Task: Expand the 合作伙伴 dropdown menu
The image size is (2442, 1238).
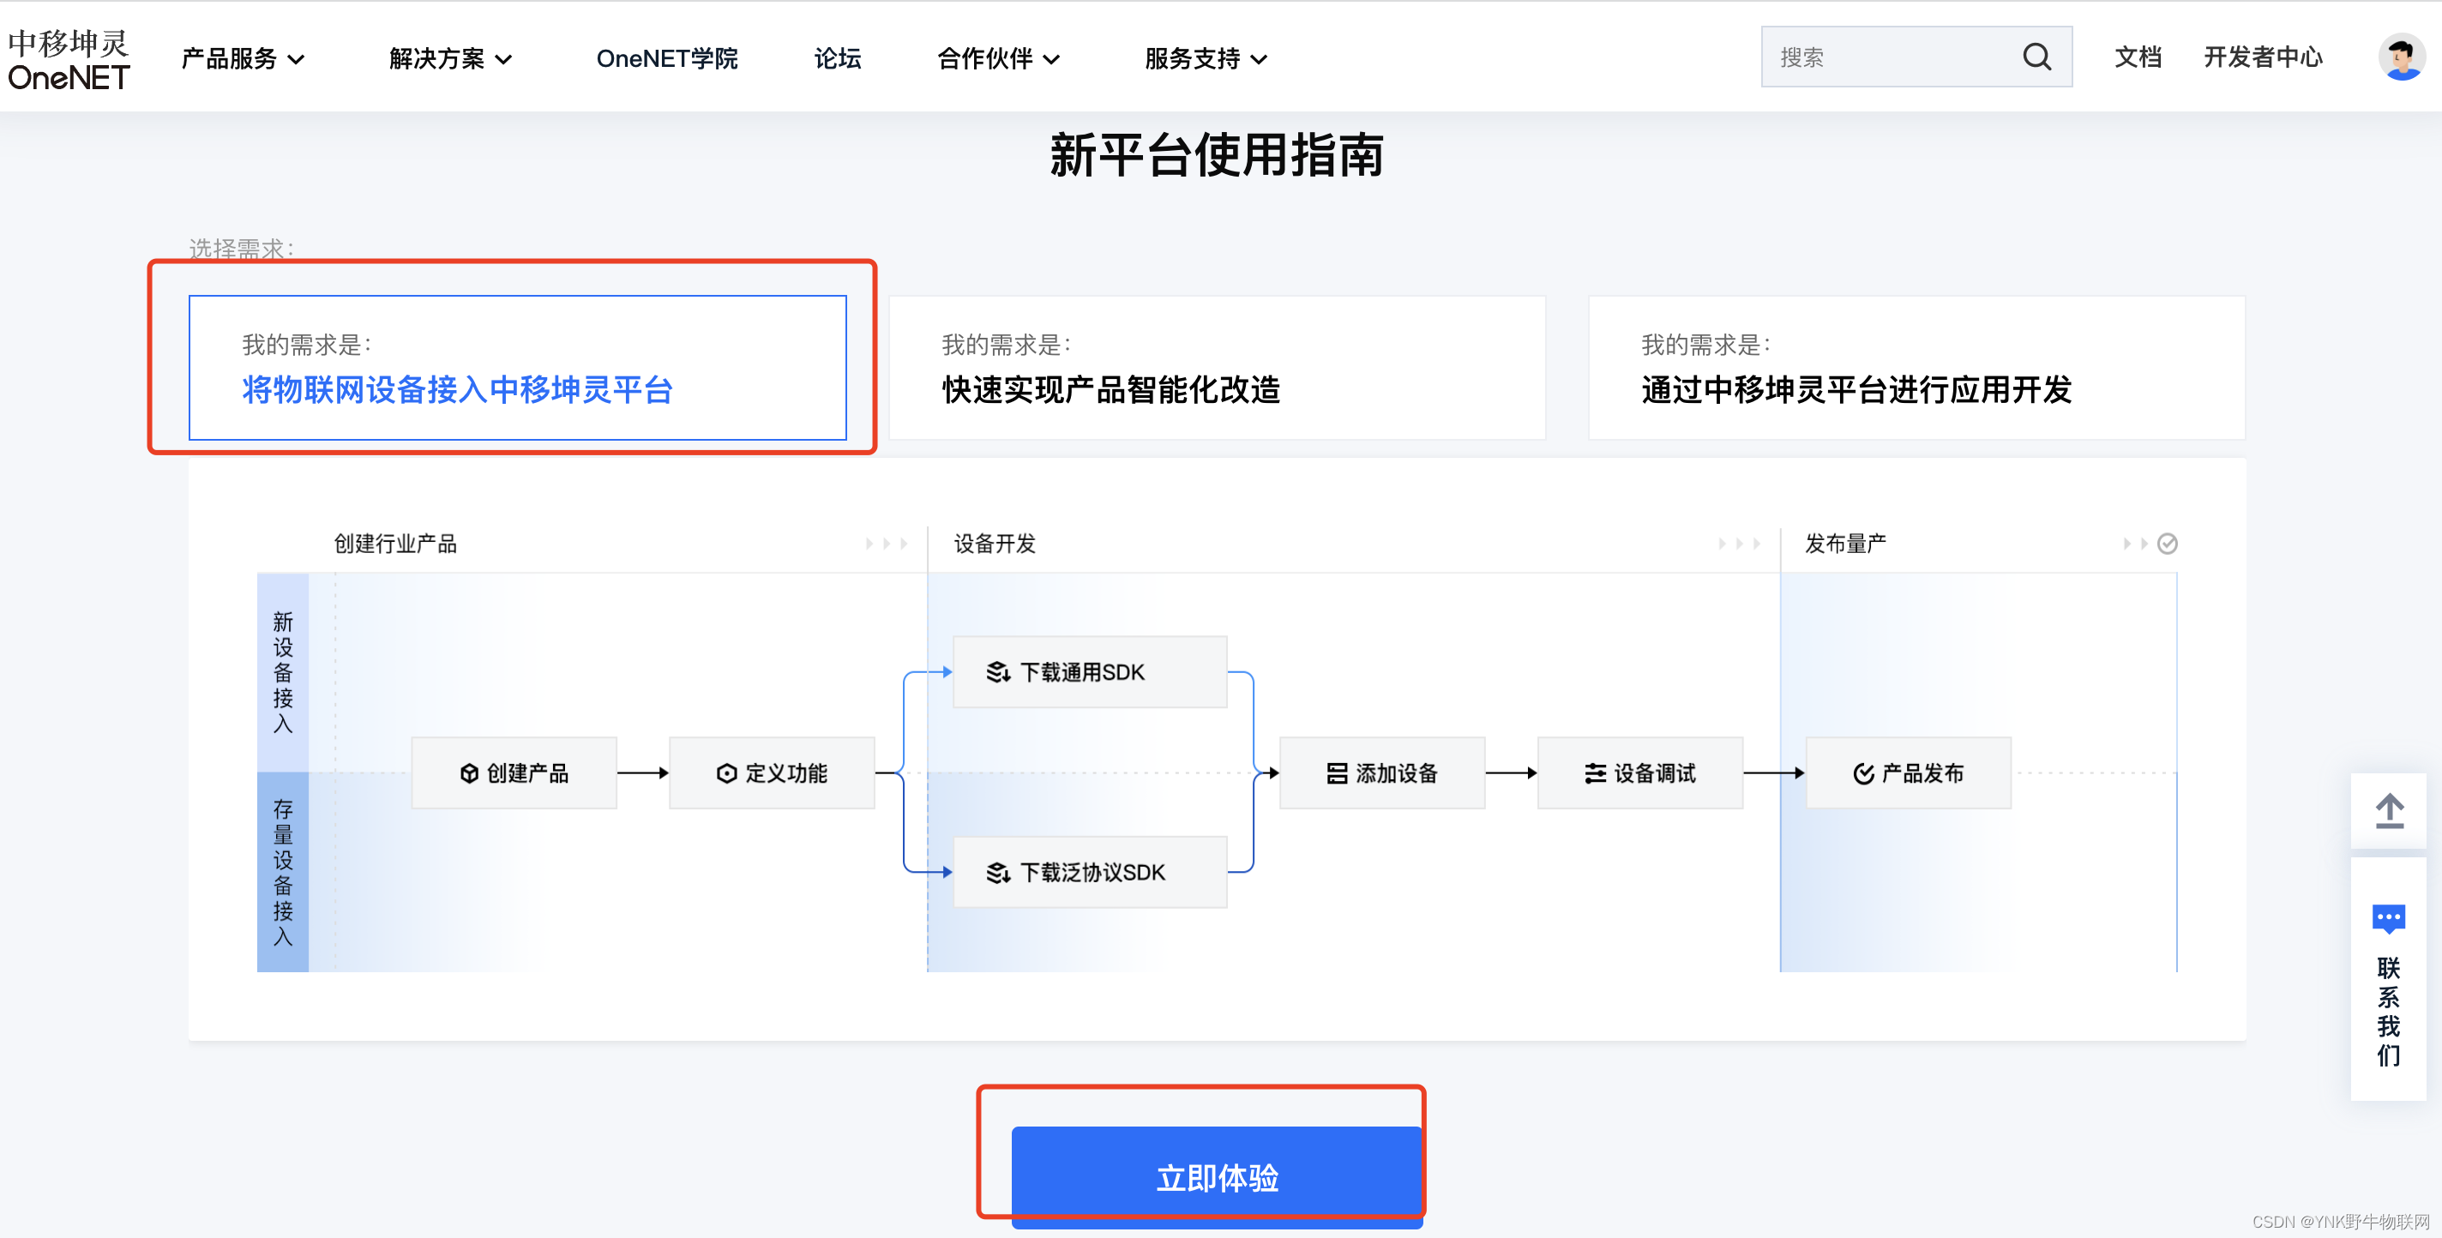Action: 998,59
